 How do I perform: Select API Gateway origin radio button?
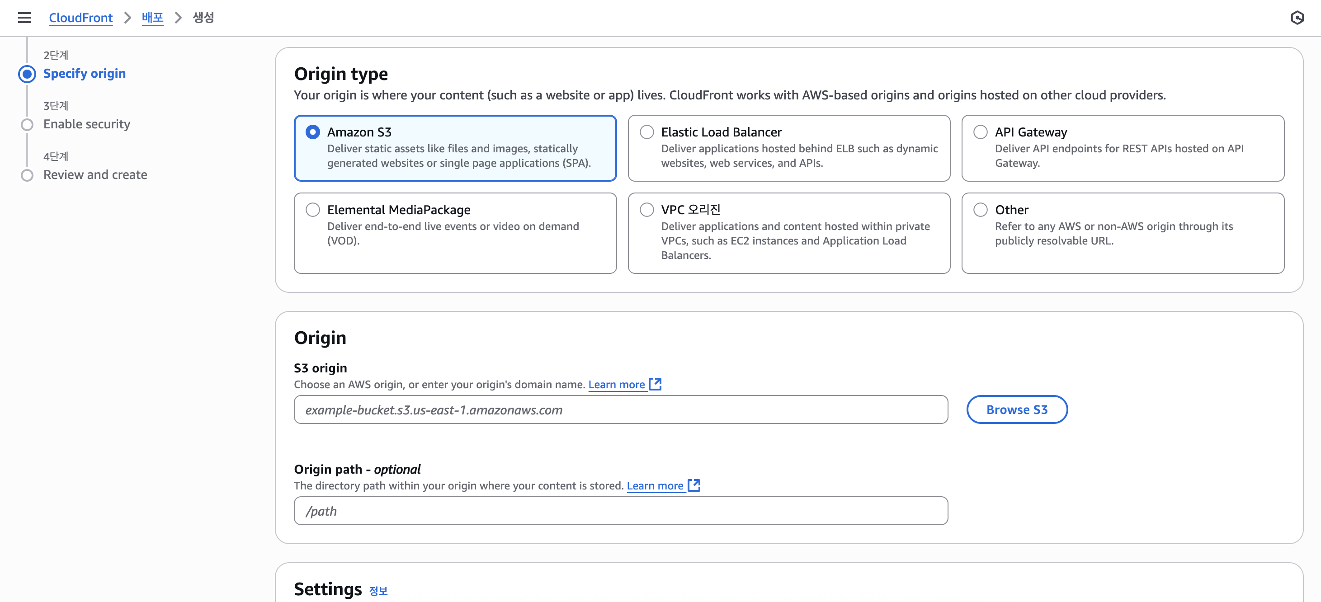(x=981, y=132)
